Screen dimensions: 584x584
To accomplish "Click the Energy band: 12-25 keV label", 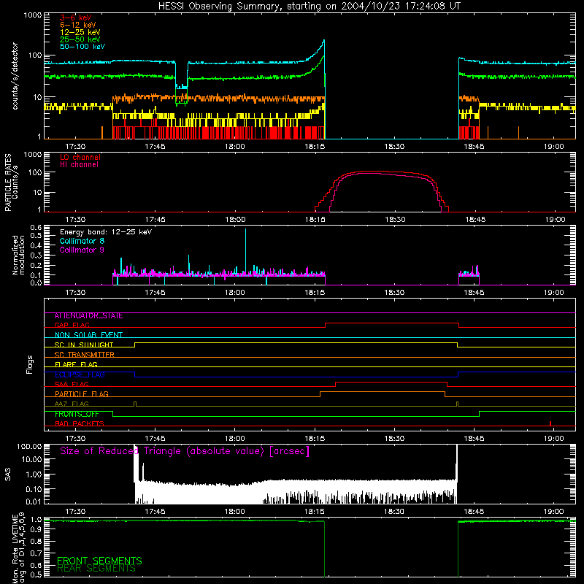I will point(106,232).
